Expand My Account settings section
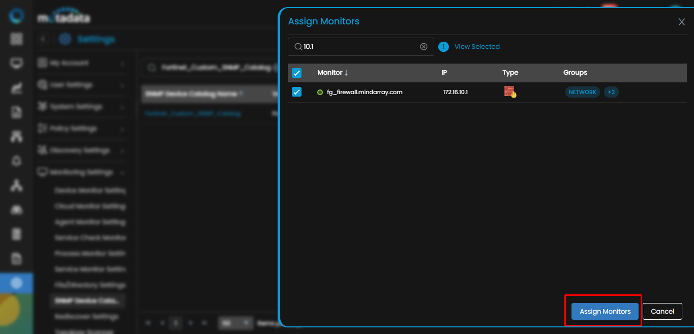 [x=81, y=63]
